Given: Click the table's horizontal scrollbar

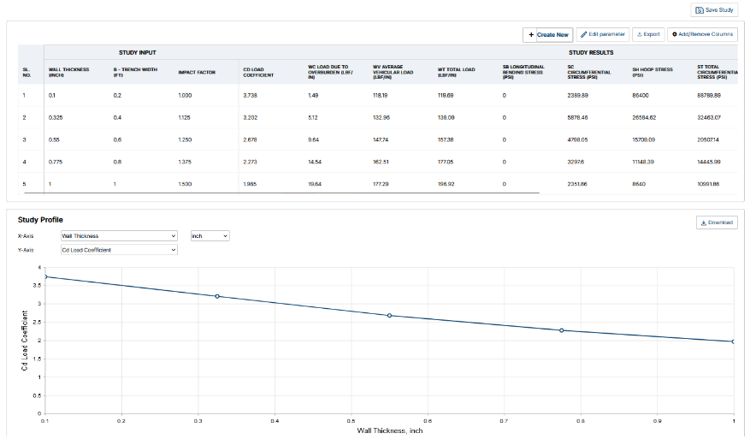Looking at the screenshot, I should (281, 193).
